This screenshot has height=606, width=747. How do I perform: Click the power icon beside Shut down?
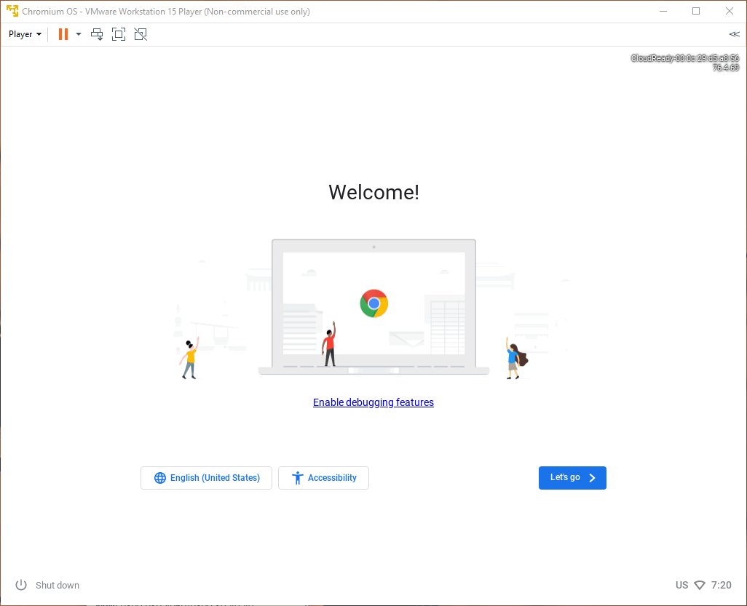[21, 585]
